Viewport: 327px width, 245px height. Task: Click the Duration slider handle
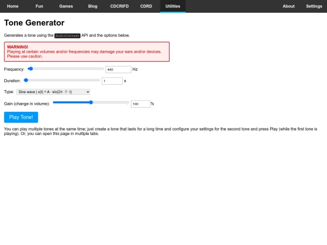tap(26, 80)
